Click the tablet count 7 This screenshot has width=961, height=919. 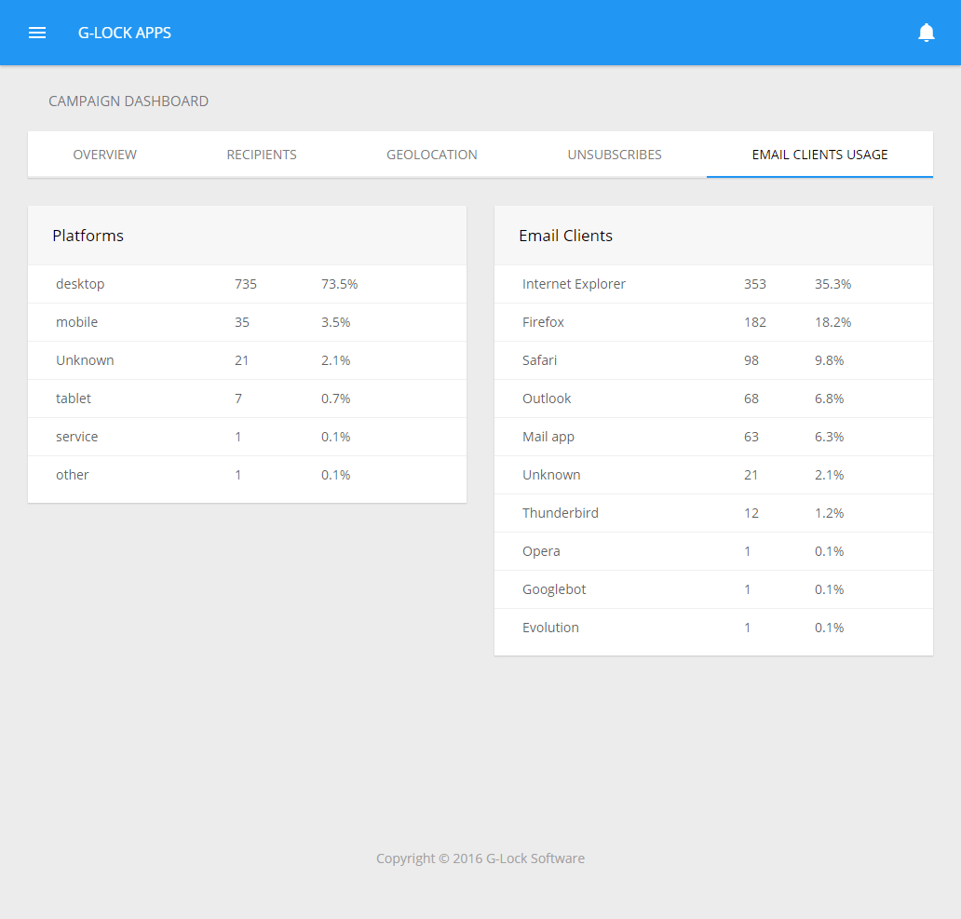pos(237,399)
